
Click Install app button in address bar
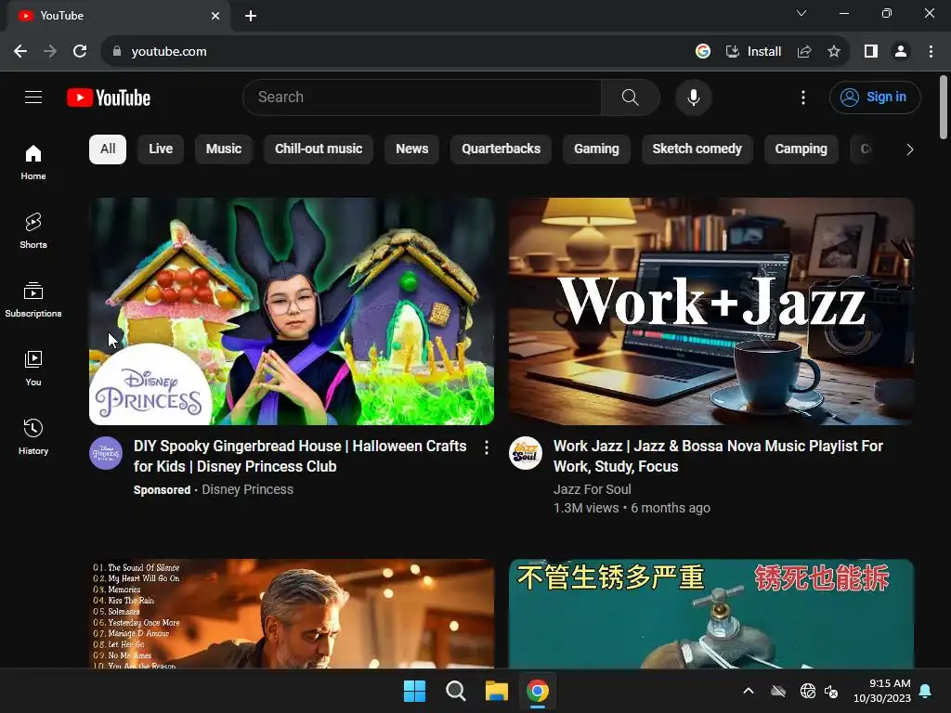(x=754, y=52)
